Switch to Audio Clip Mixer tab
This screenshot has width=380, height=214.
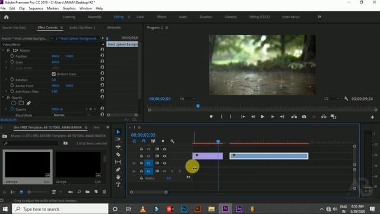click(x=82, y=27)
